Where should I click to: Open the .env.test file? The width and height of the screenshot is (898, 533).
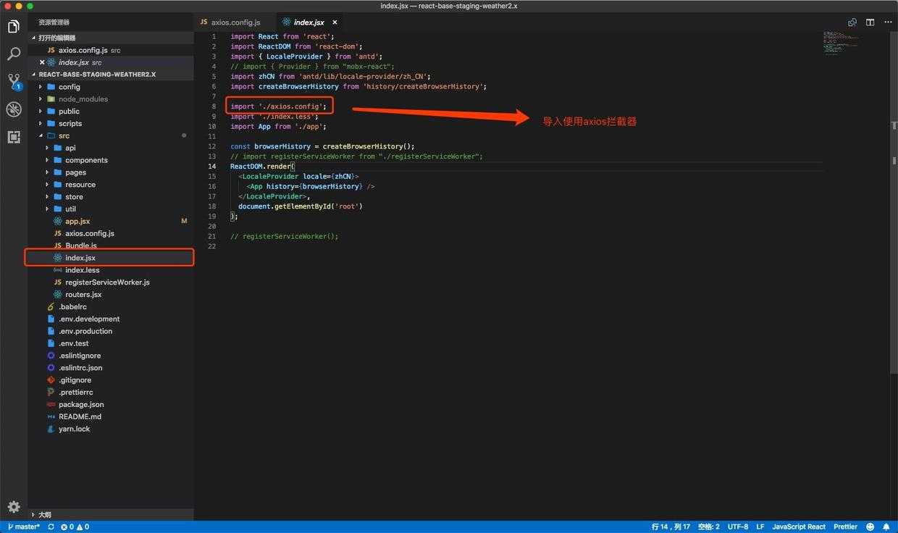[74, 343]
